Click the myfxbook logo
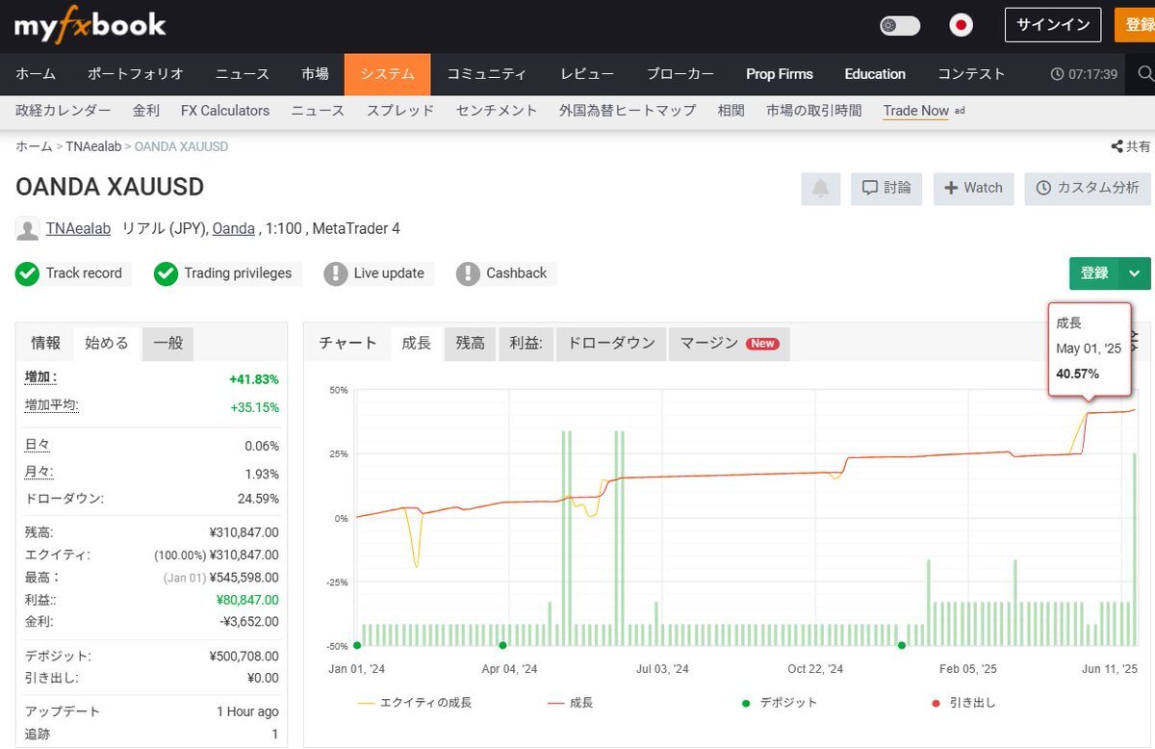This screenshot has width=1155, height=749. coord(90,25)
